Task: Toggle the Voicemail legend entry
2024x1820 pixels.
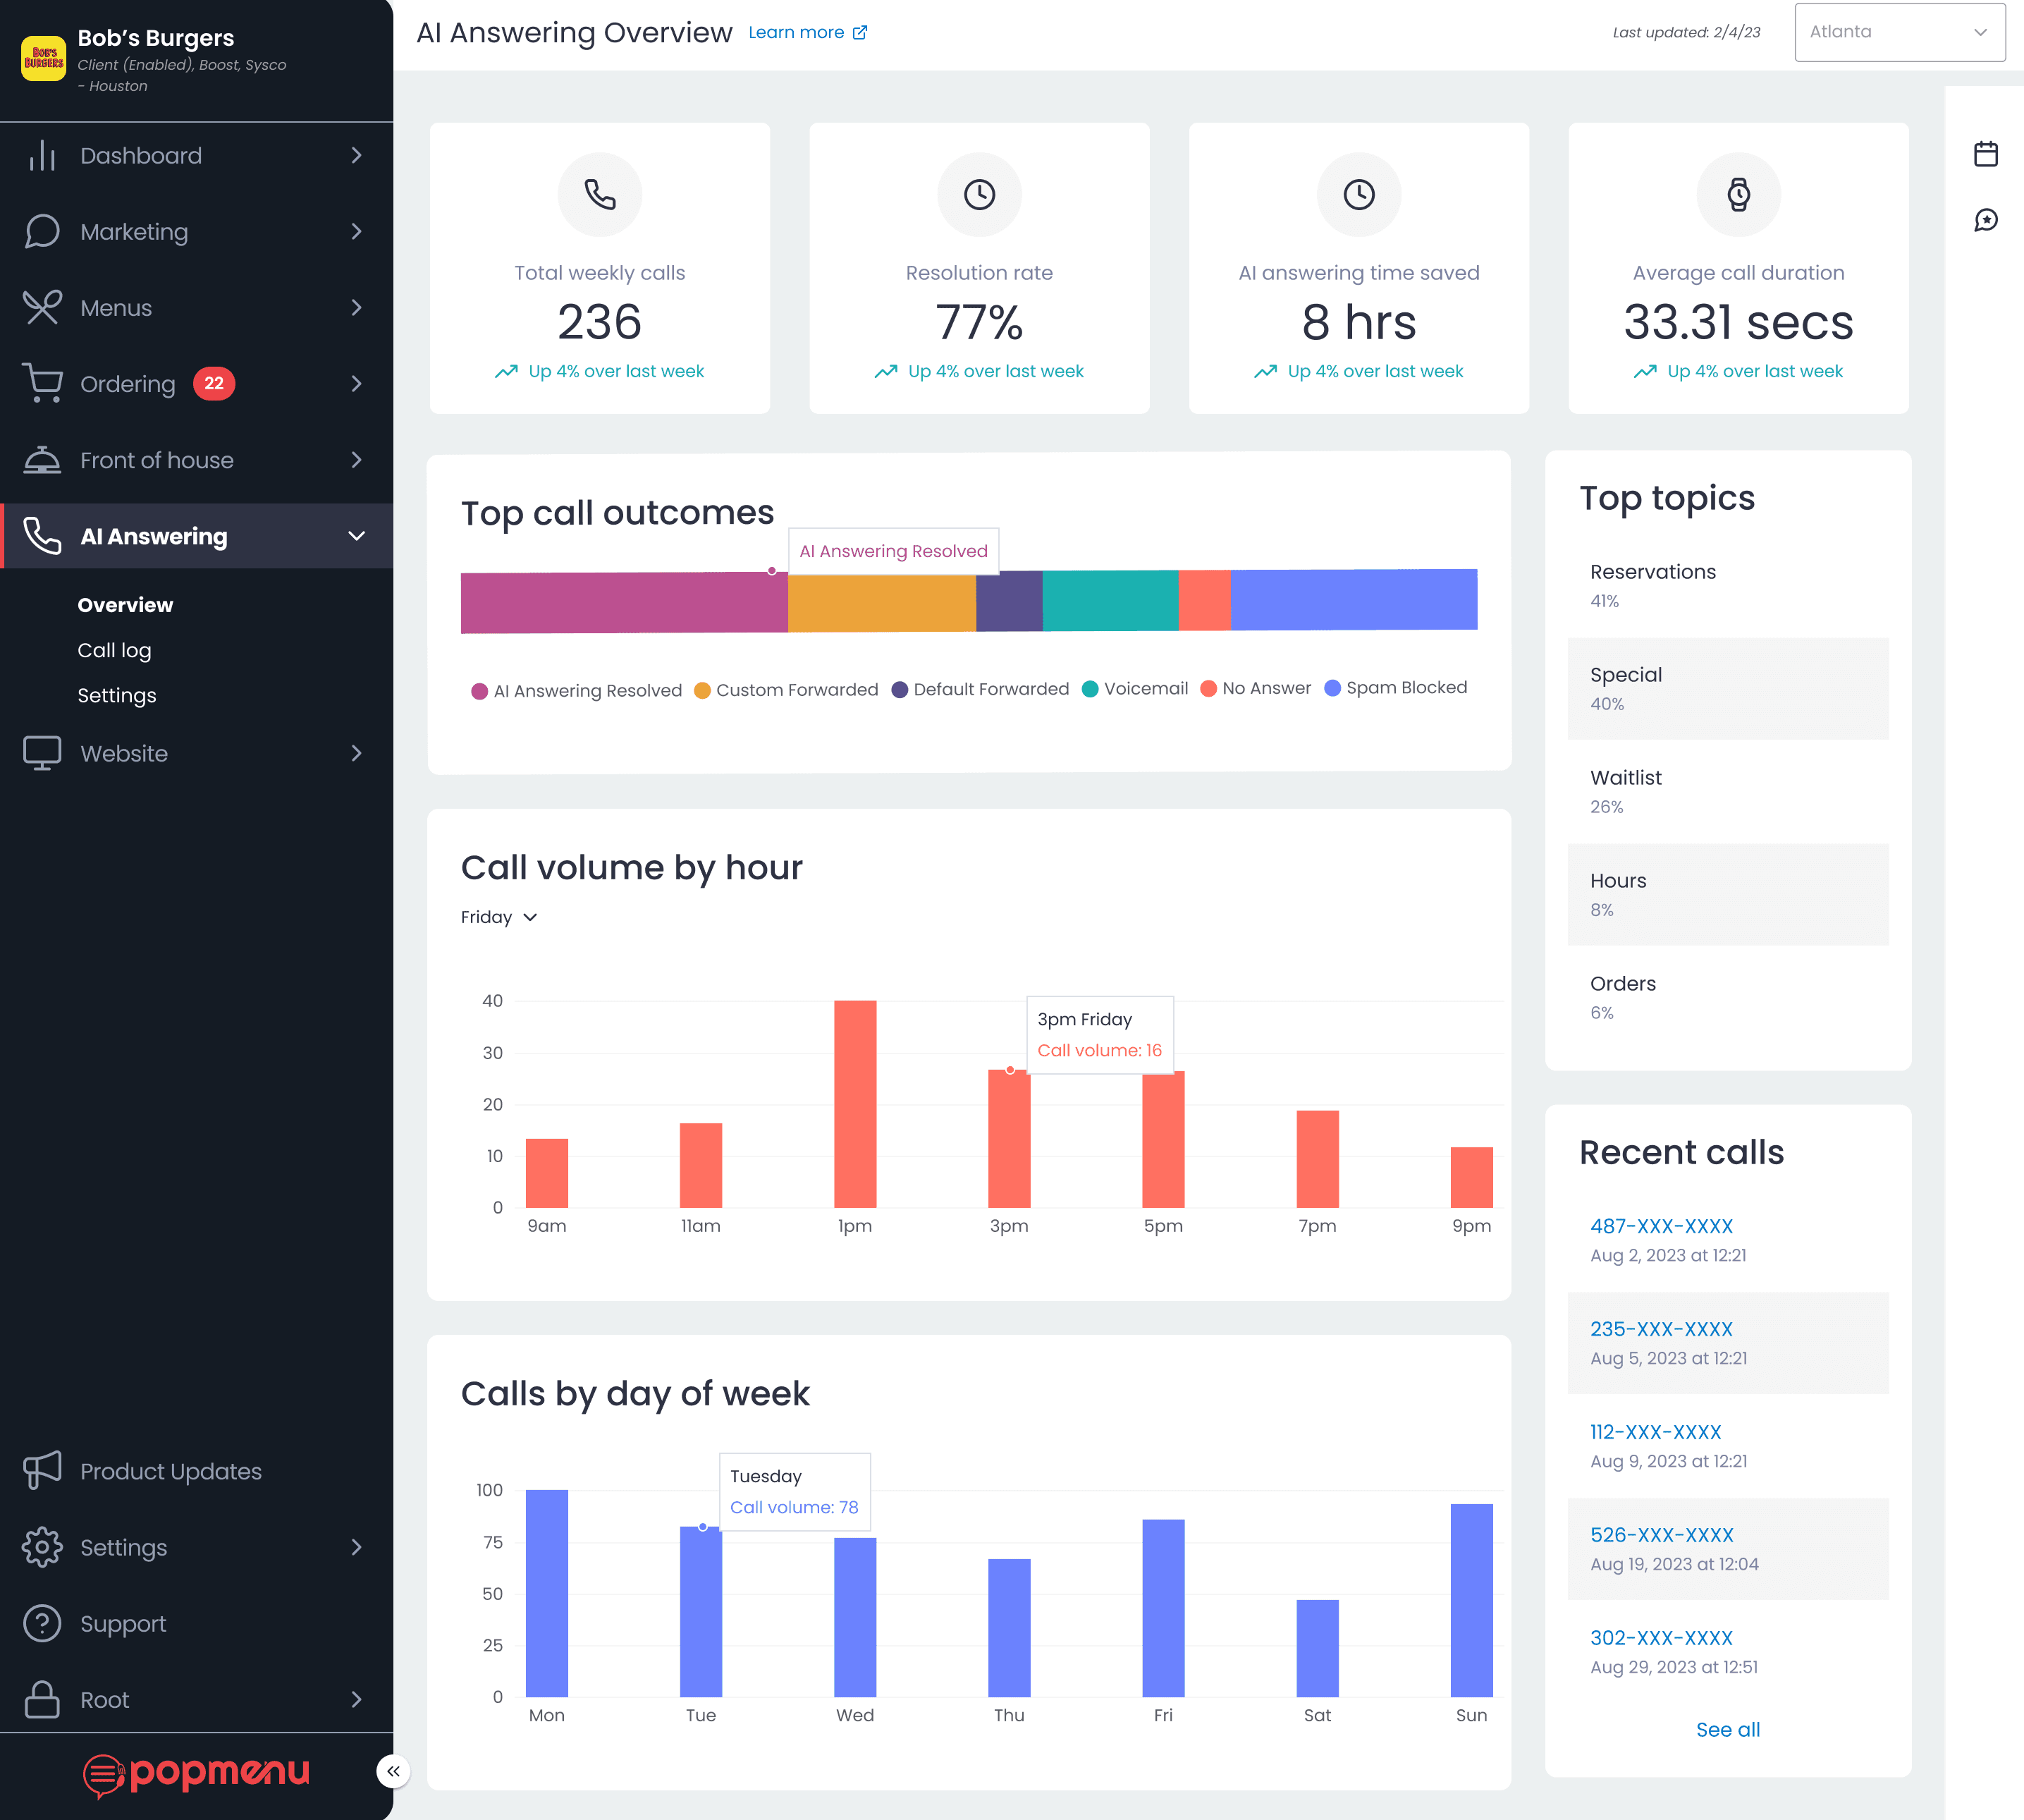Action: [1134, 688]
